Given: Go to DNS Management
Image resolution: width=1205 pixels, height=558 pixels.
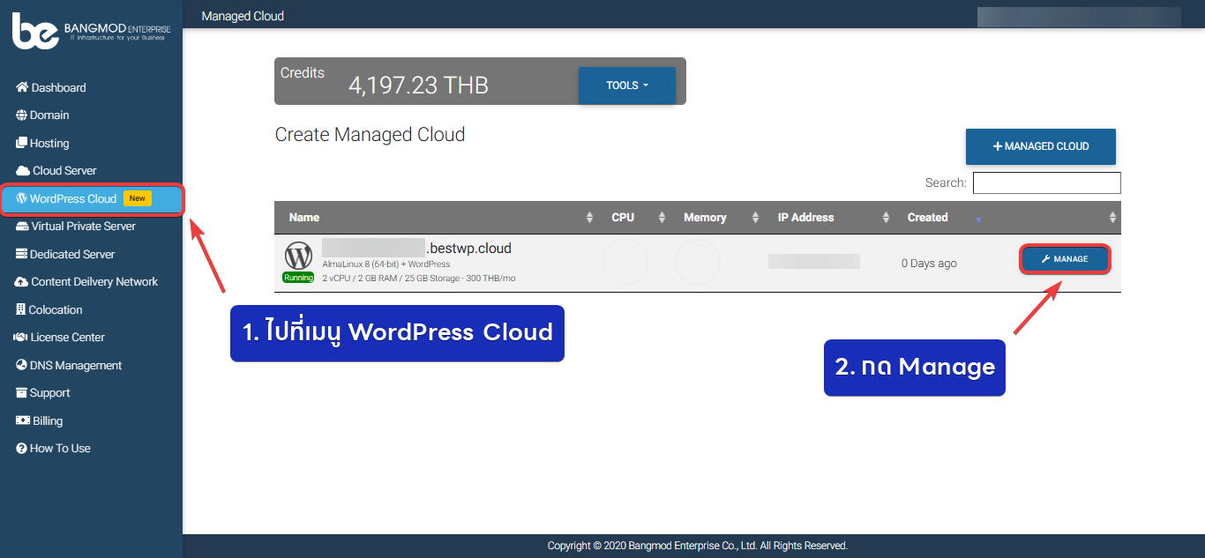Looking at the screenshot, I should coord(75,366).
